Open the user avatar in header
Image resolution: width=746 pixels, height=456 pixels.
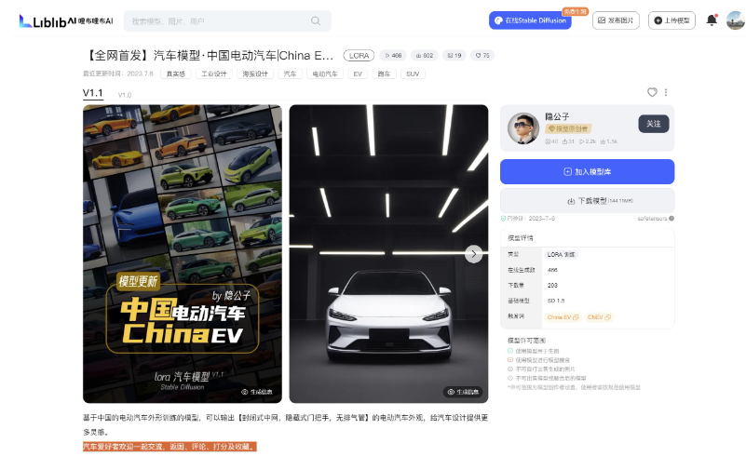[x=736, y=20]
